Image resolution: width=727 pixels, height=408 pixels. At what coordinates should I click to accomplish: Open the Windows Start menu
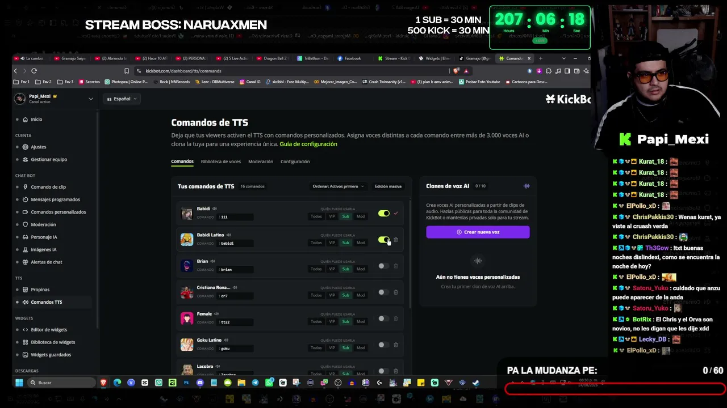click(19, 382)
